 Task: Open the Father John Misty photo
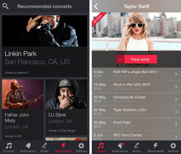tap(23, 94)
